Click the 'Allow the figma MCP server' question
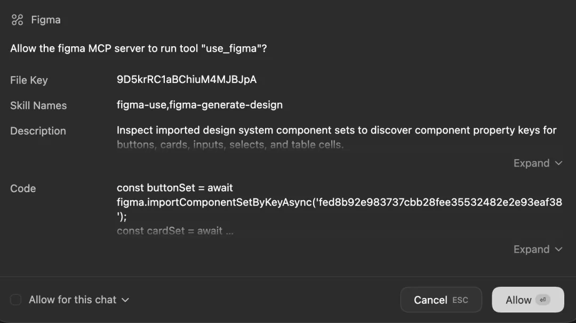The width and height of the screenshot is (576, 323). pos(139,48)
